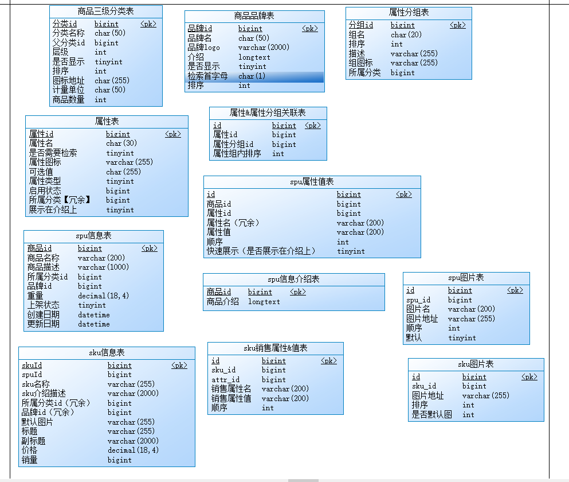Select the 销量 bigint row

107,460
